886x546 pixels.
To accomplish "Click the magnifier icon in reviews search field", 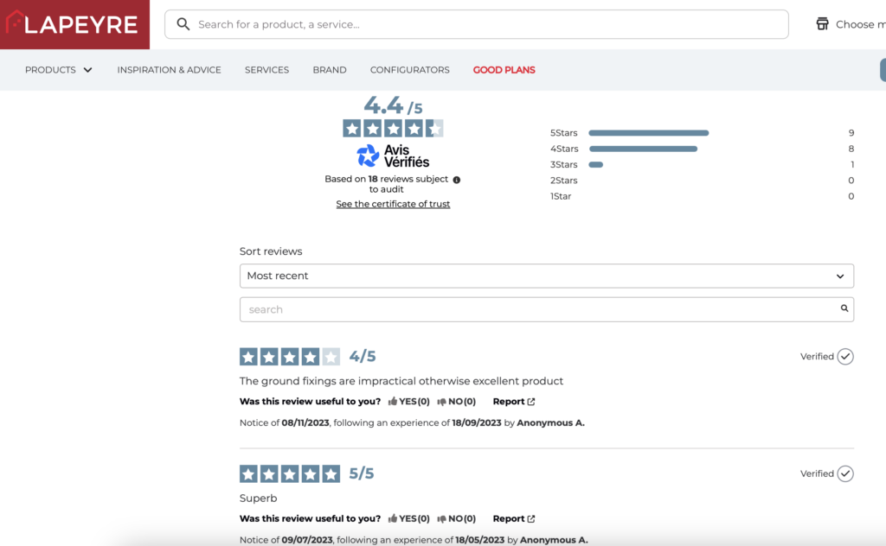I will click(844, 308).
